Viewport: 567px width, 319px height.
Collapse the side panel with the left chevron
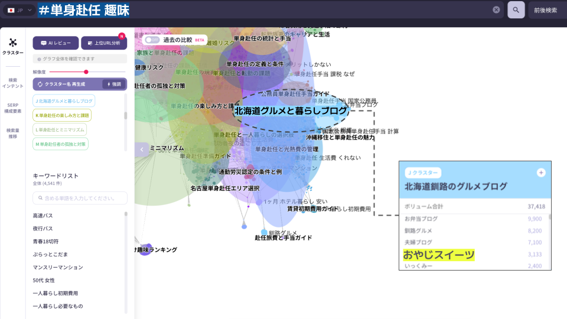click(x=142, y=149)
